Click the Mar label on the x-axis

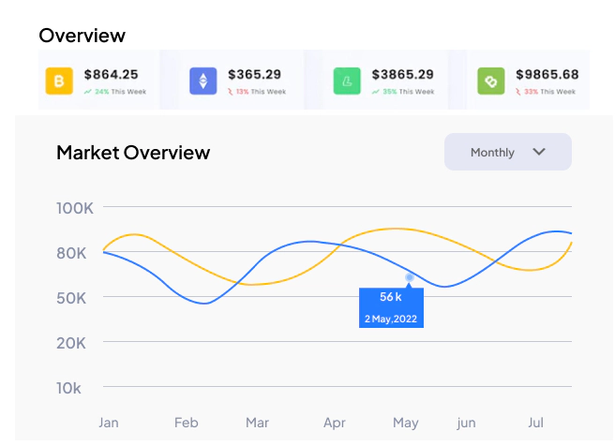click(257, 424)
